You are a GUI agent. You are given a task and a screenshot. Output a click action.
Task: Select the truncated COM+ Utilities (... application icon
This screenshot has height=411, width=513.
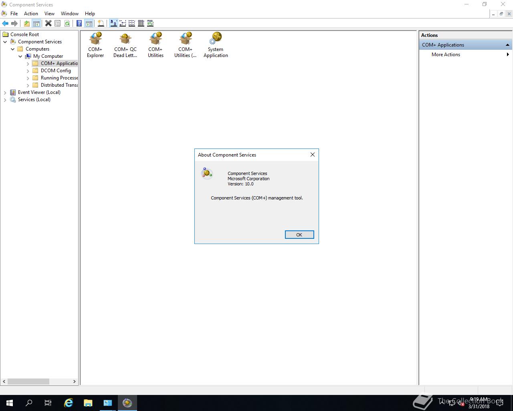(x=185, y=45)
